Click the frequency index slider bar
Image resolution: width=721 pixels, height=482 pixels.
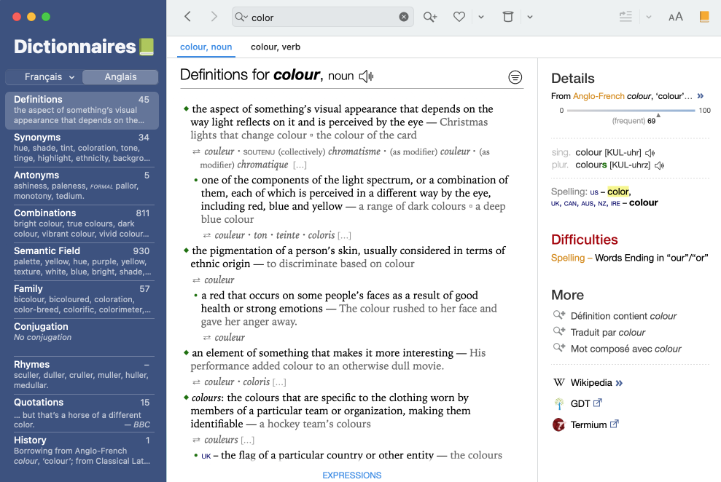[631, 111]
